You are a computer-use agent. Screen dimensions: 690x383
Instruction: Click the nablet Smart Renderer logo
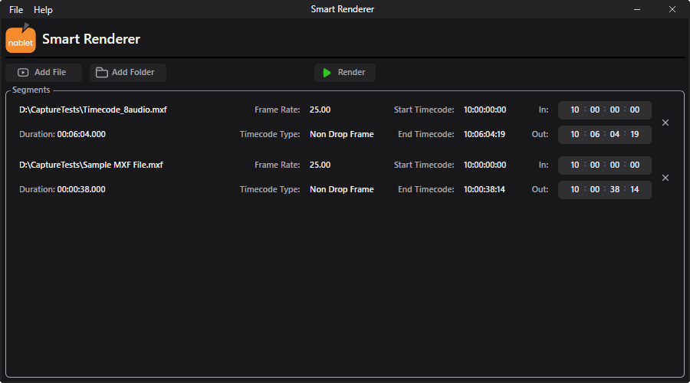(21, 38)
